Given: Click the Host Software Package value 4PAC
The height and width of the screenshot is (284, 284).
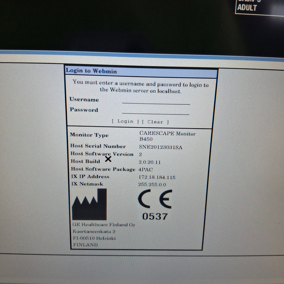Looking at the screenshot, I should tap(146, 169).
